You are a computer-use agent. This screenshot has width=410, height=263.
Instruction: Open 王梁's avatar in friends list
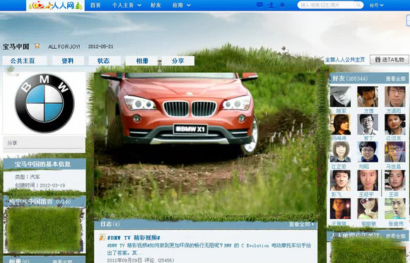[395, 180]
